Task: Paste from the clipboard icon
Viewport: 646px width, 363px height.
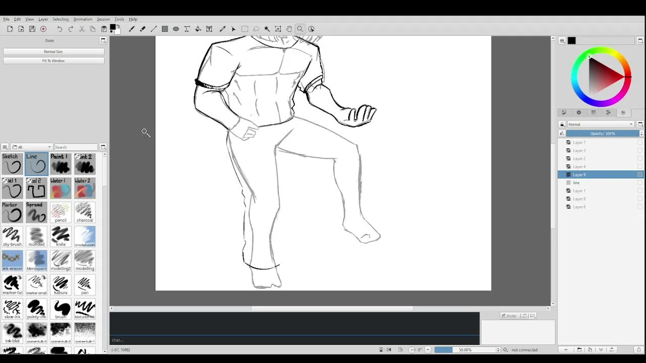Action: tap(104, 29)
